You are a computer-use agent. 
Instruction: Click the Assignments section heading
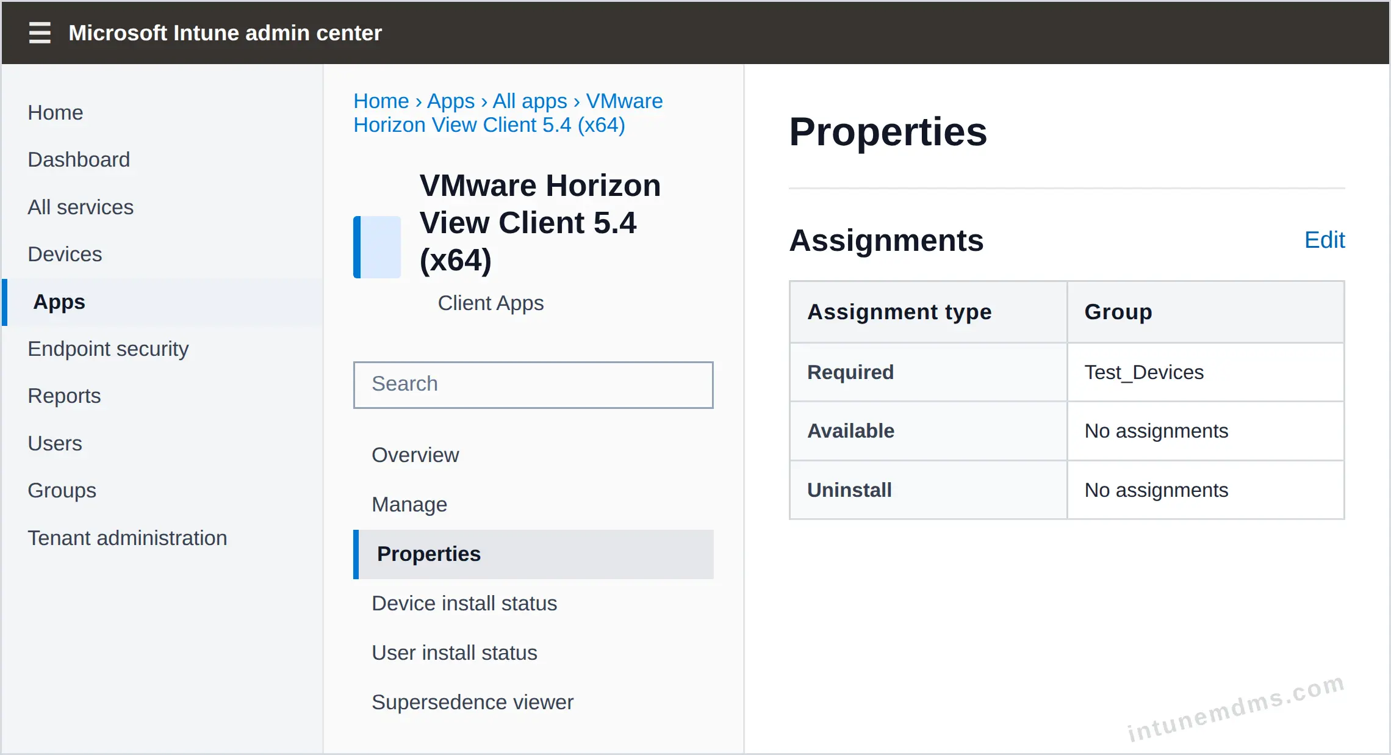coord(886,240)
